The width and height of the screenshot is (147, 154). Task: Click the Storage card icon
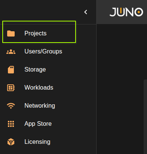(x=11, y=70)
